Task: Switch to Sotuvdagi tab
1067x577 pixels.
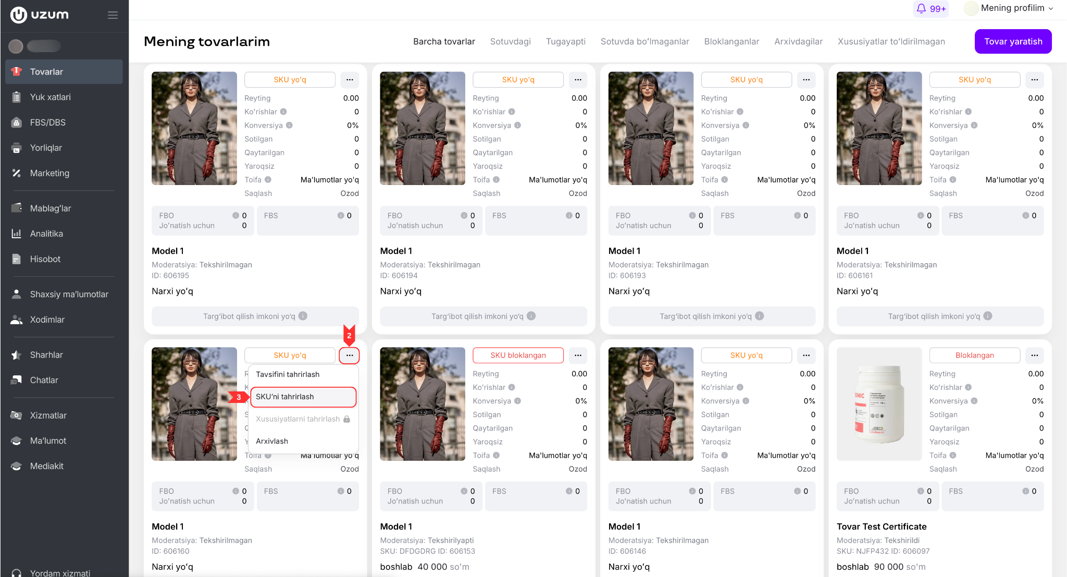Action: tap(510, 42)
